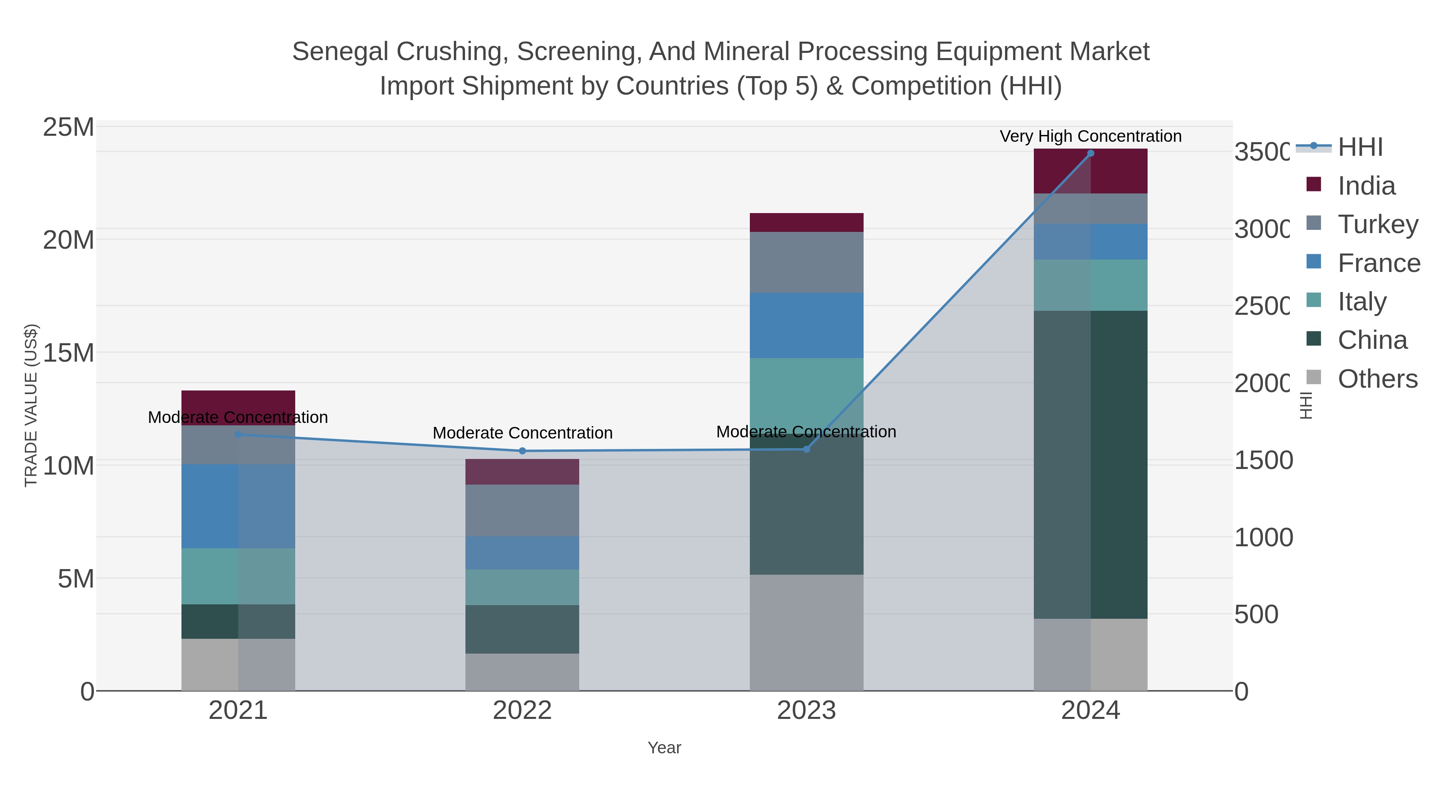Screen dimensions: 1442x811
Task: Click the India segment of the 2024 bar
Action: click(x=1090, y=171)
